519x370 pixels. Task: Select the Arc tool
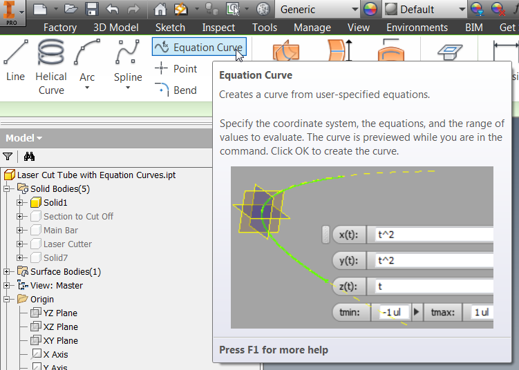(87, 60)
